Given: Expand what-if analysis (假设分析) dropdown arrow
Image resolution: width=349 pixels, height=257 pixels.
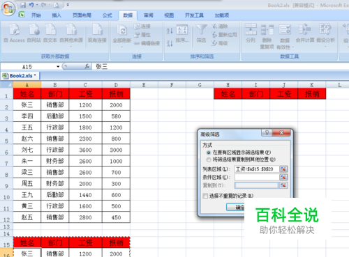Looking at the screenshot, I should pyautogui.click(x=325, y=47).
